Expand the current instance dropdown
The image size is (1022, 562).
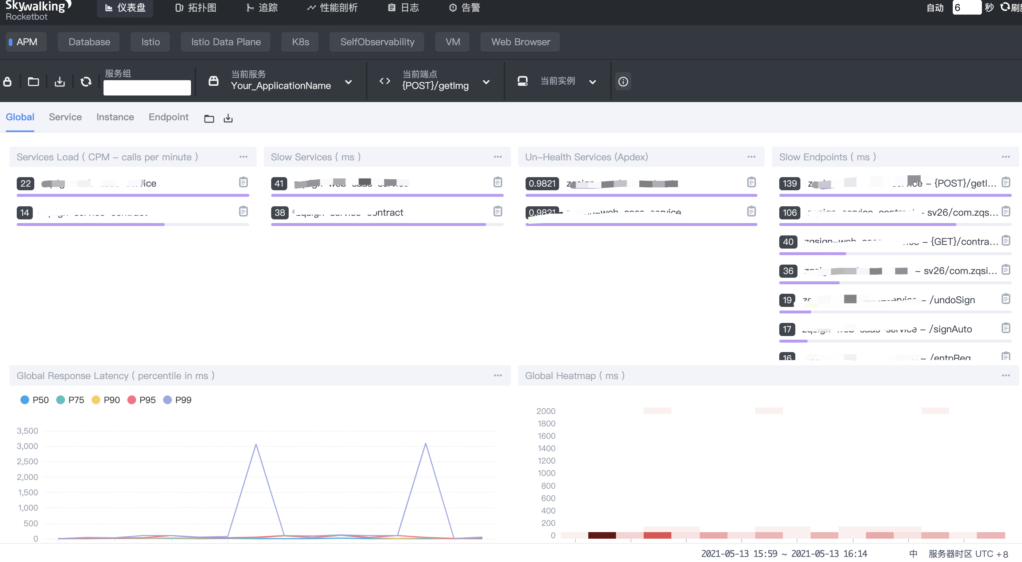(x=592, y=82)
